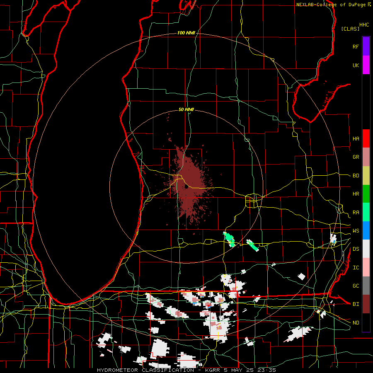Screen dimensions: 373x373
Task: Pick the mint green RA legend color
Action: (x=366, y=212)
